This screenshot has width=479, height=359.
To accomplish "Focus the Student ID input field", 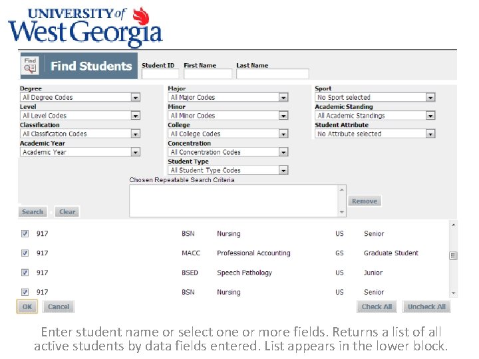I will [160, 74].
